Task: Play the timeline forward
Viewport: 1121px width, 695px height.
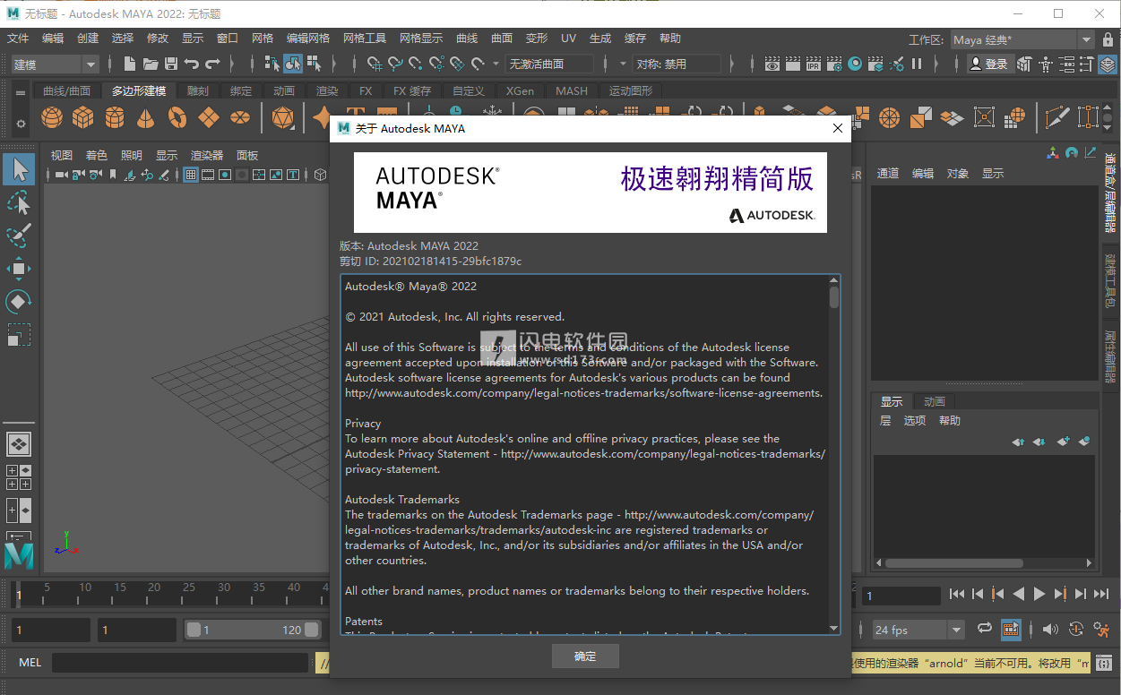Action: point(1039,594)
